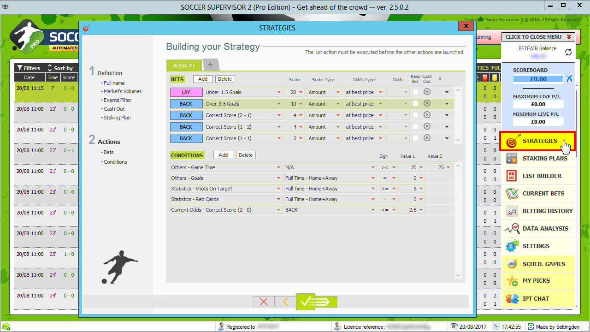Image resolution: width=590 pixels, height=332 pixels.
Task: Toggle the LAY bet type button
Action: [x=186, y=92]
